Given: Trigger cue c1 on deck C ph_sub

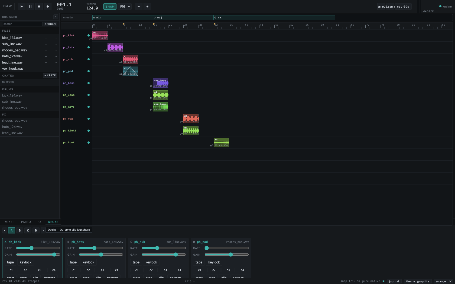Looking at the screenshot, I should click(137, 270).
